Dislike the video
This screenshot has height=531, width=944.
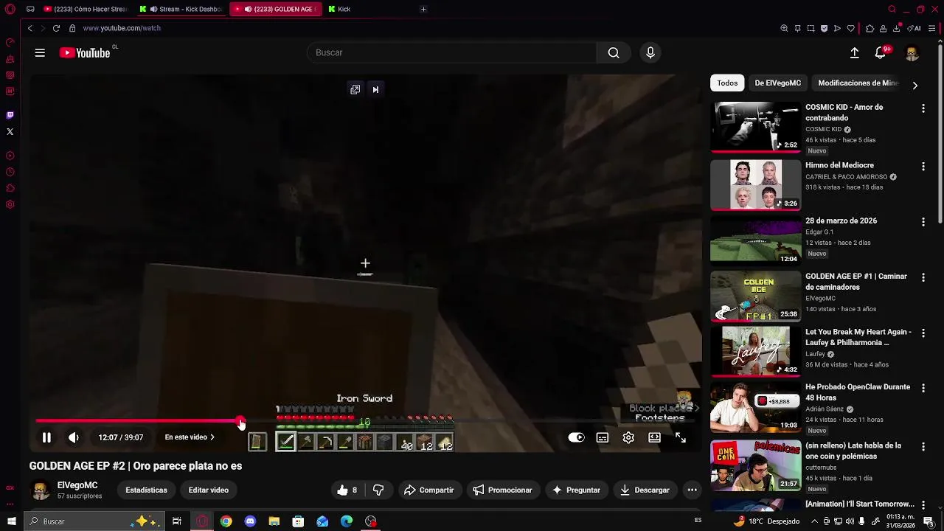point(378,490)
